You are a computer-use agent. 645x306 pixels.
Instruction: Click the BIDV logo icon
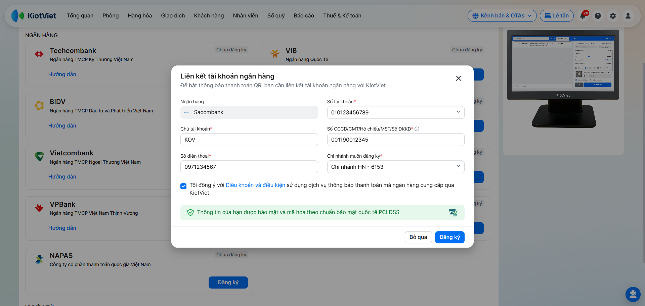[39, 105]
